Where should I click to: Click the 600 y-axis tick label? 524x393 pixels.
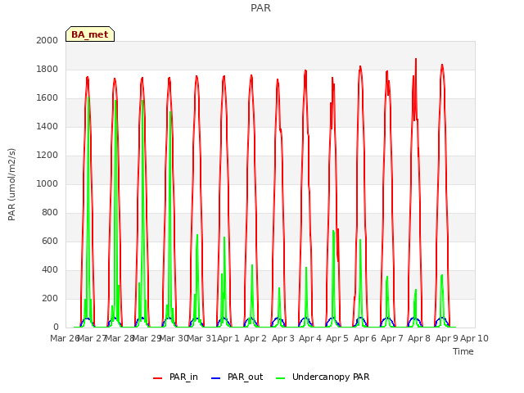50,241
